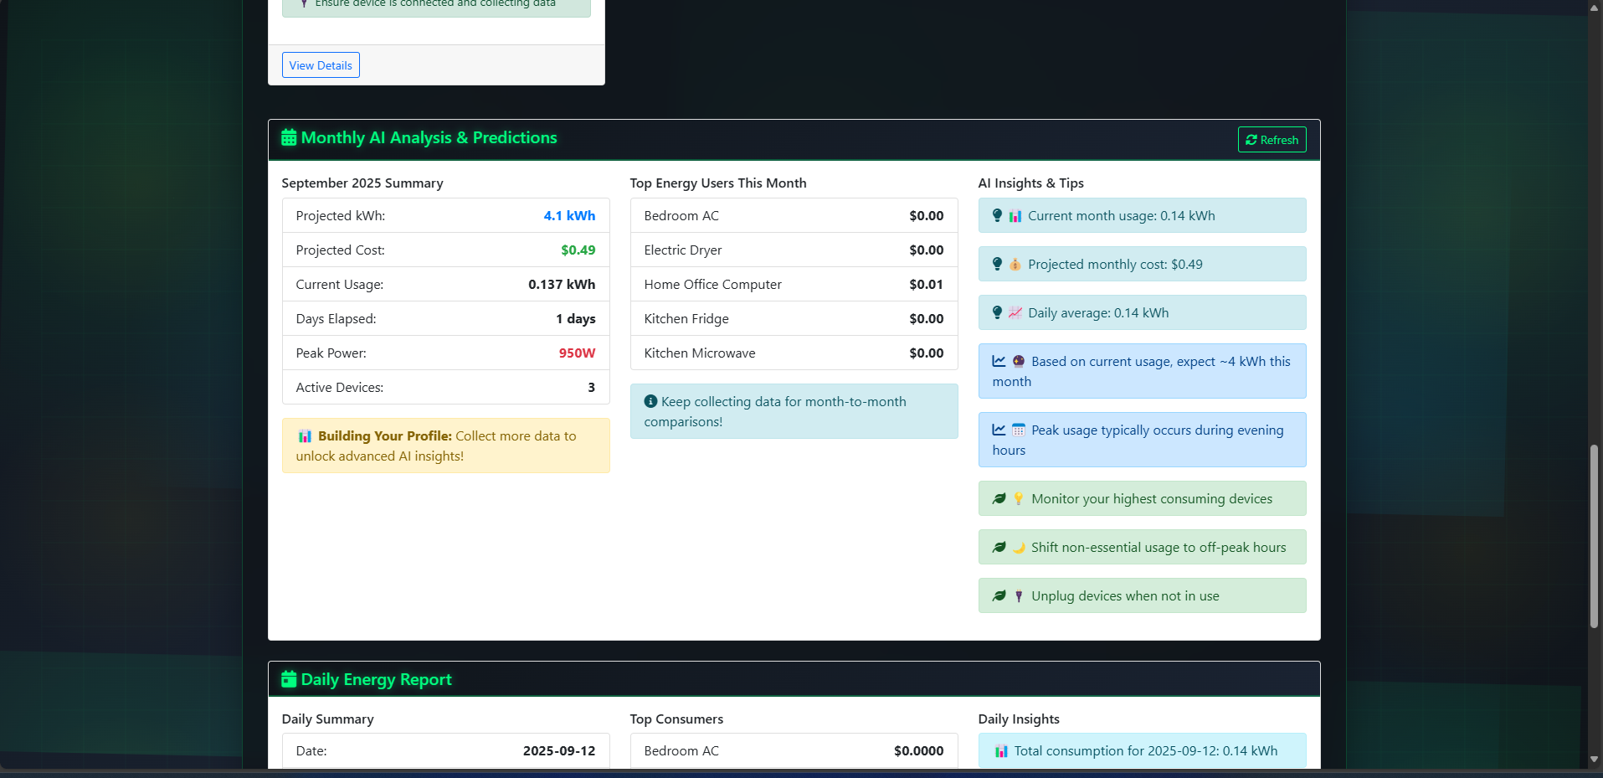Click the bulb emoji in Monitor devices tip
Viewport: 1603px width, 778px height.
(x=1018, y=499)
